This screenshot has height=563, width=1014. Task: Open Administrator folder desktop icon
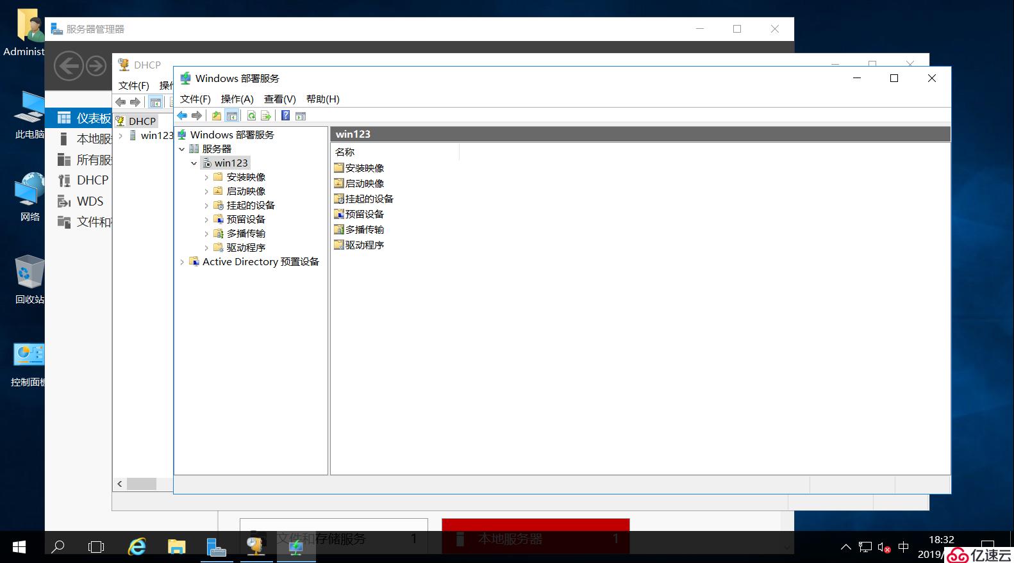click(26, 32)
